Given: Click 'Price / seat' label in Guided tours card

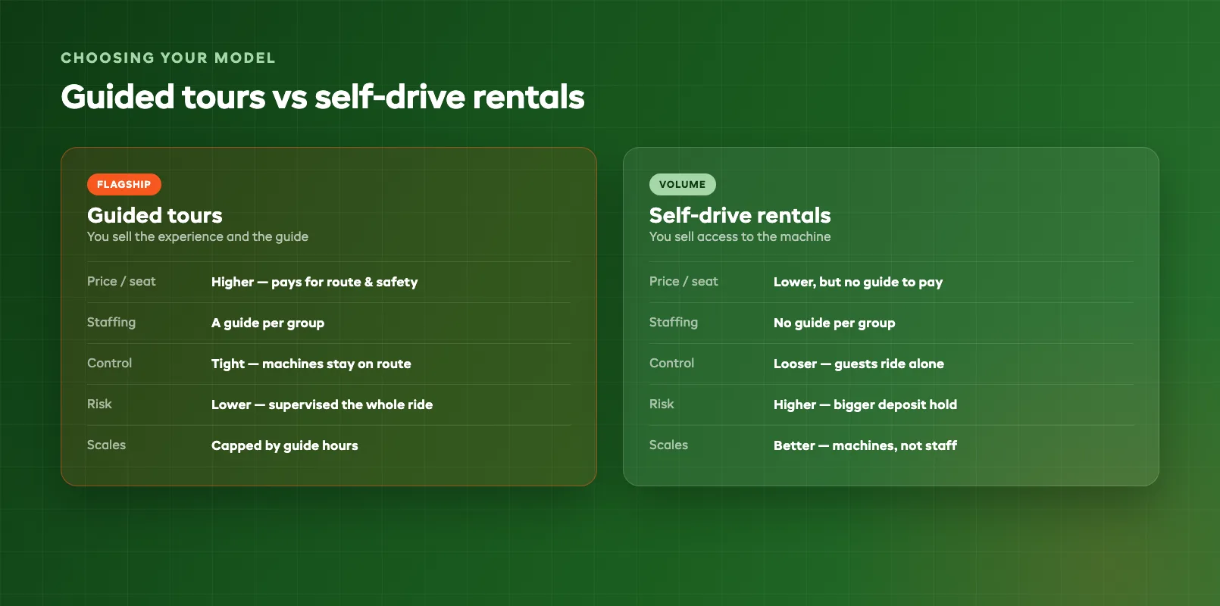Looking at the screenshot, I should 121,281.
